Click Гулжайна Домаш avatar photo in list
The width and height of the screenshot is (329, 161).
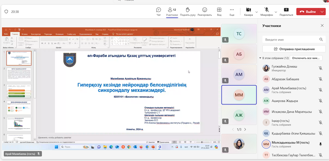click(266, 68)
